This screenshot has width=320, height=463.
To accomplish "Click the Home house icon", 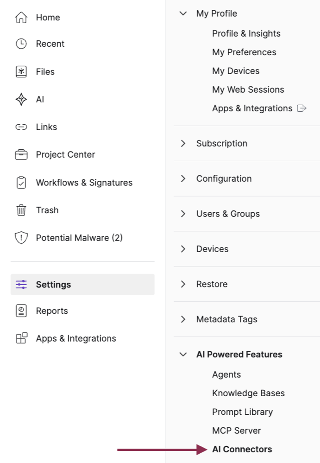I will 21,18.
